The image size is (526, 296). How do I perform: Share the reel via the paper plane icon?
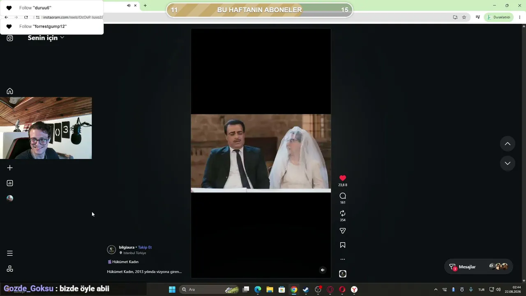(x=343, y=231)
